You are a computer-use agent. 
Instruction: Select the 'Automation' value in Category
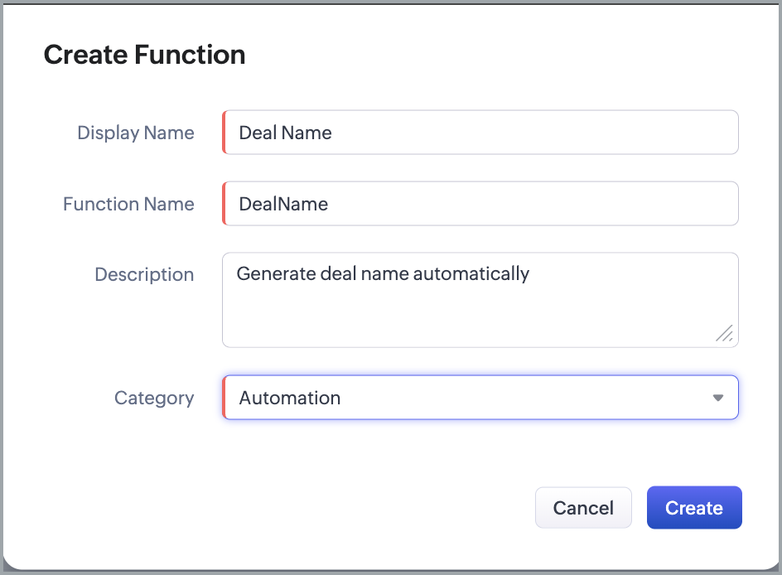click(290, 398)
